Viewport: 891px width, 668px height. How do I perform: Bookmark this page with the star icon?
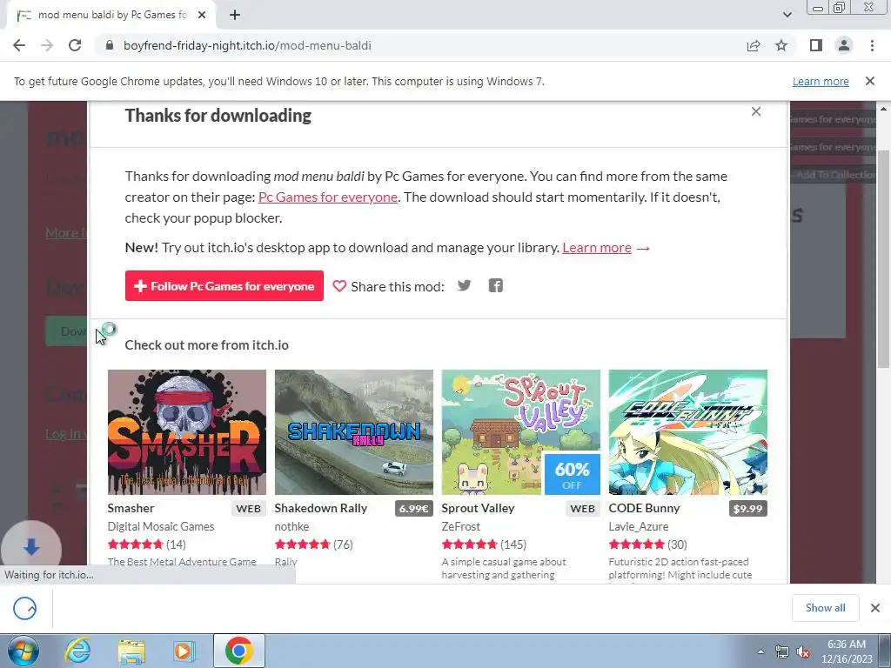(x=781, y=45)
